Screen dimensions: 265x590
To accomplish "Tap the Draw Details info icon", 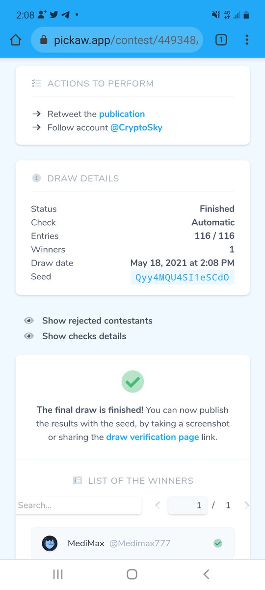I will tap(36, 178).
